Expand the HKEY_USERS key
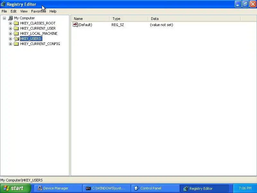This screenshot has width=257, height=193. pyautogui.click(x=10, y=39)
